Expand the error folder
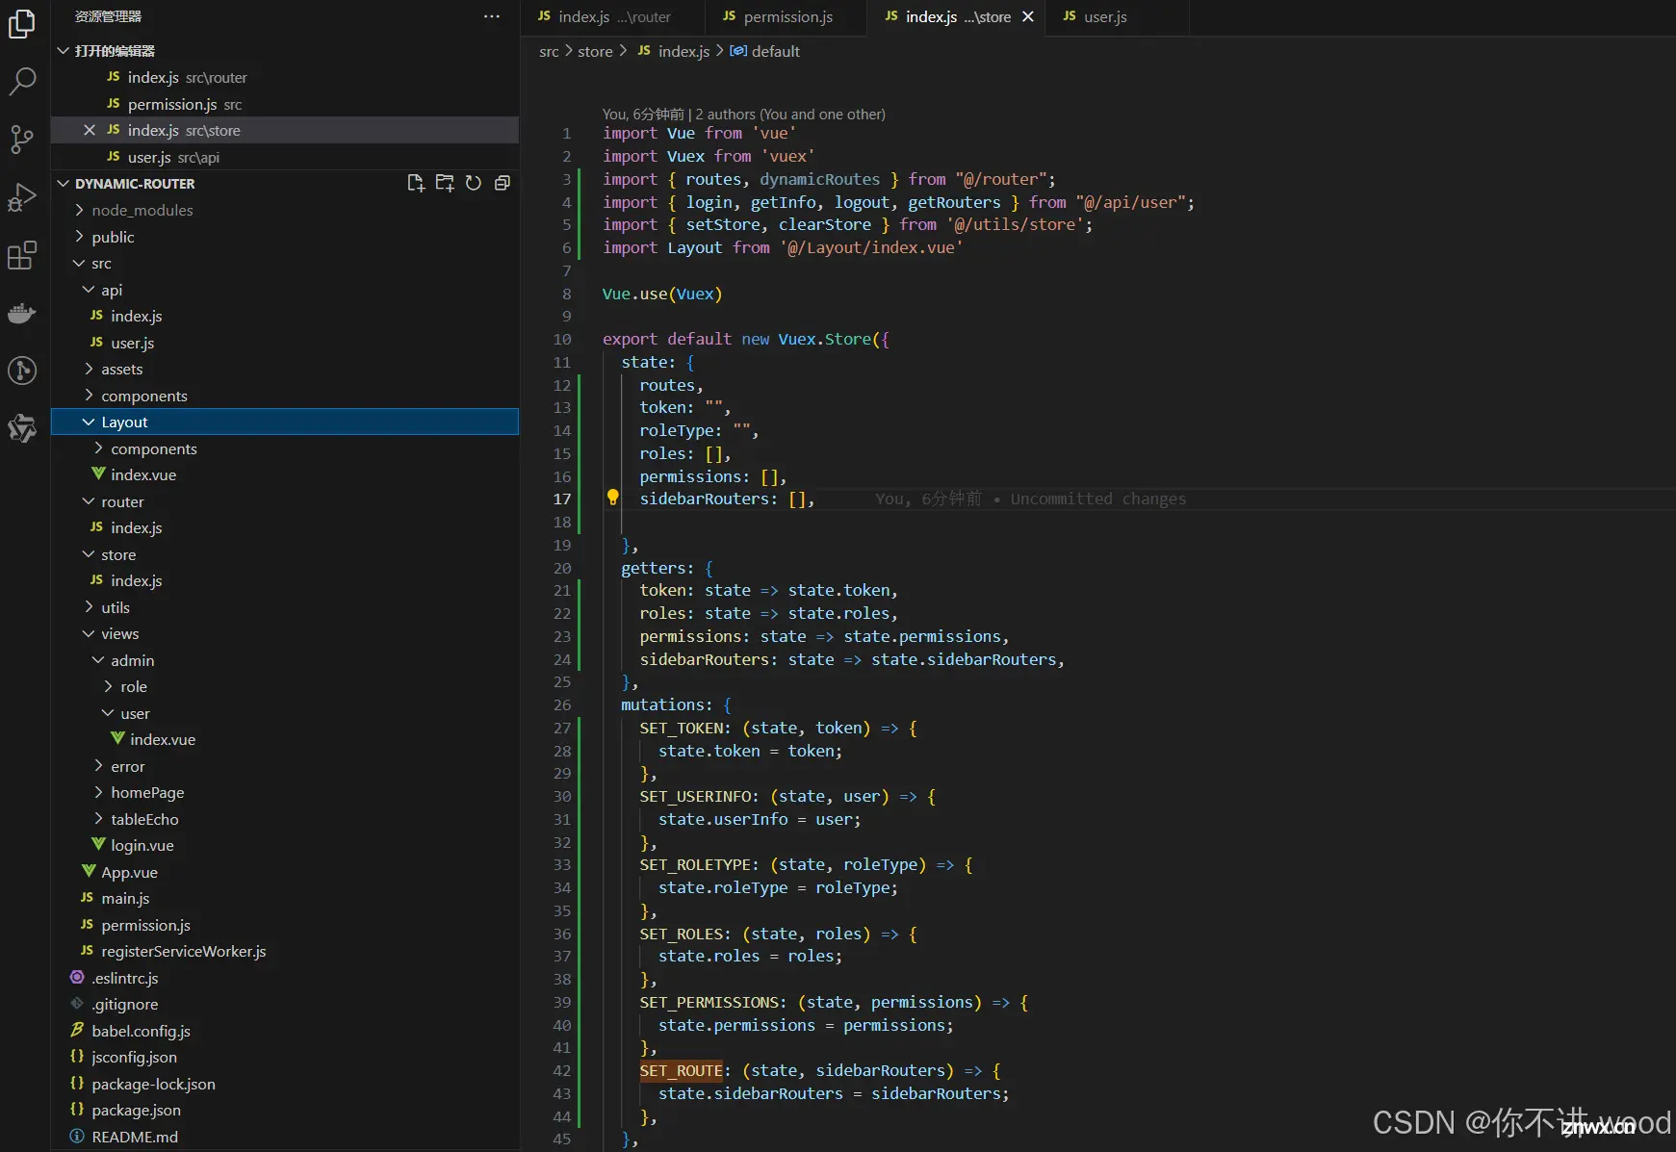The image size is (1676, 1152). (x=285, y=766)
